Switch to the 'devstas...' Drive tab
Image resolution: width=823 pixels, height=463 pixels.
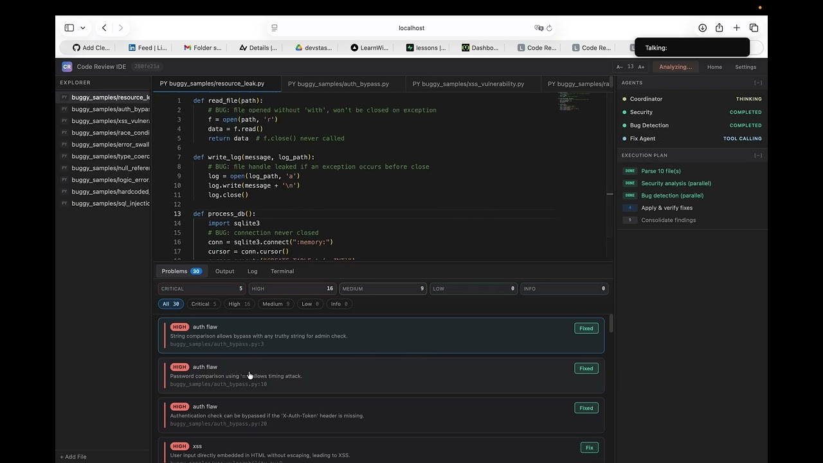(x=314, y=48)
